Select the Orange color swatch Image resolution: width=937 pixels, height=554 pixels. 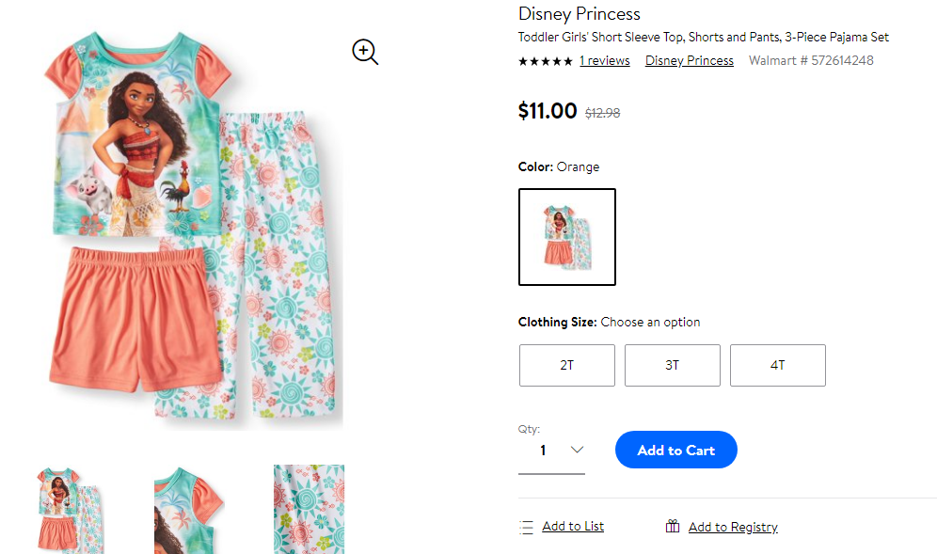point(567,237)
